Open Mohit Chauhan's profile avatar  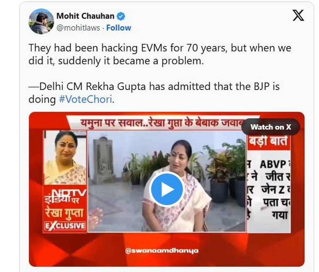[x=41, y=21]
